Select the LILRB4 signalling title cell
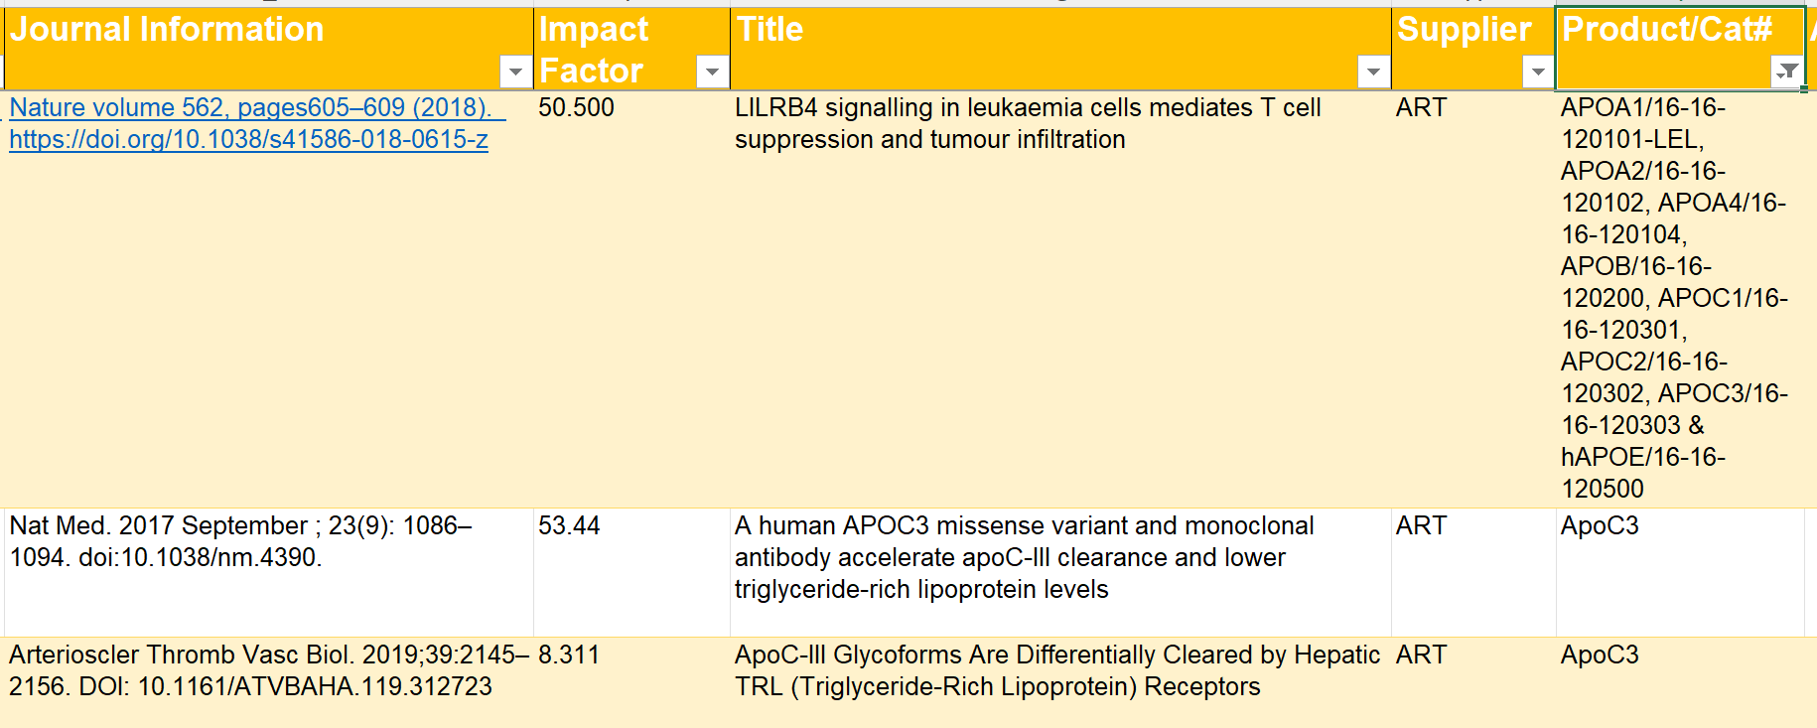The height and width of the screenshot is (728, 1817). [x=1058, y=298]
